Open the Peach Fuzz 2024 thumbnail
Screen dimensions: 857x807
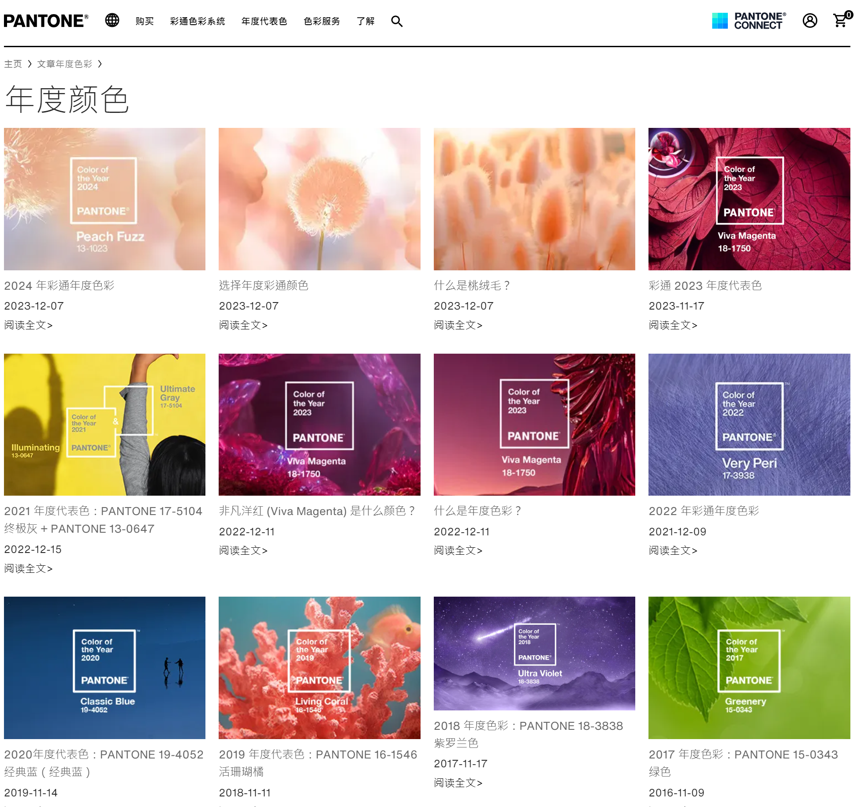[104, 199]
